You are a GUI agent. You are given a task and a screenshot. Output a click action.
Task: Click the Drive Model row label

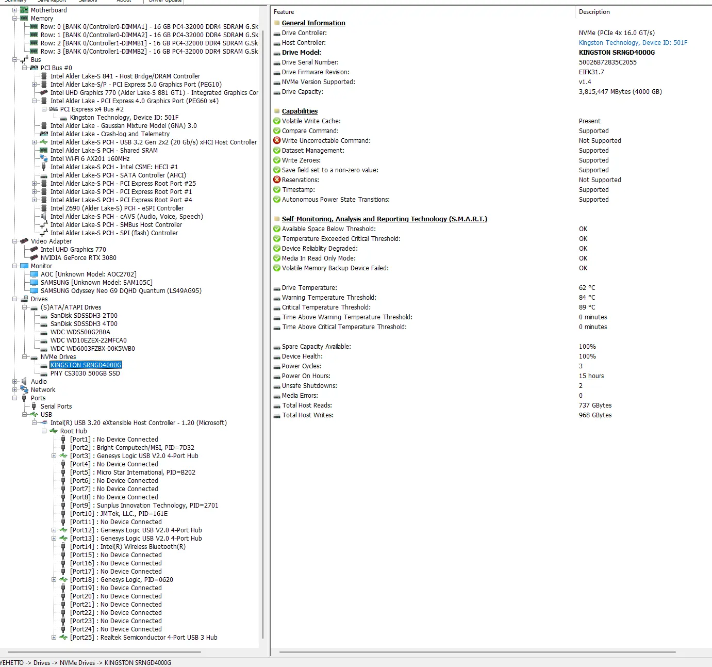302,53
